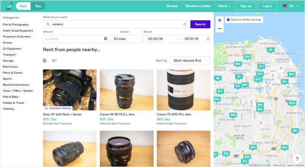
Task: Open the US country selector
Action: tap(290, 6)
